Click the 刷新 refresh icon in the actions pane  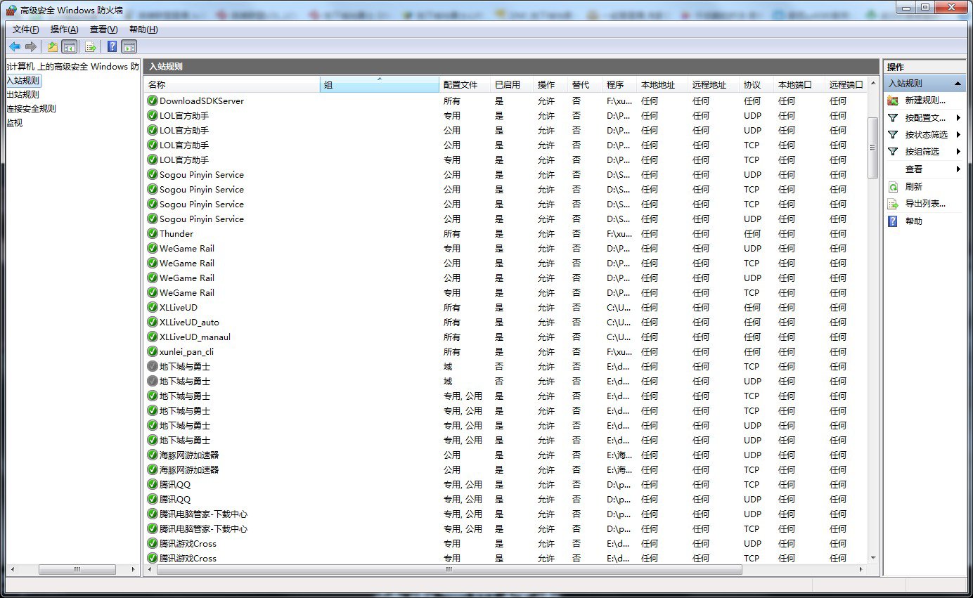[893, 187]
